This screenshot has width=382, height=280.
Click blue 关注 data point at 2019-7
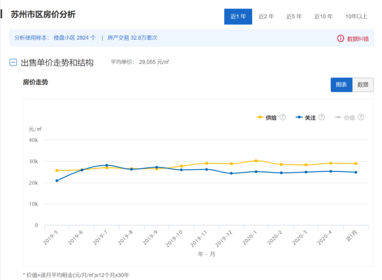point(107,165)
